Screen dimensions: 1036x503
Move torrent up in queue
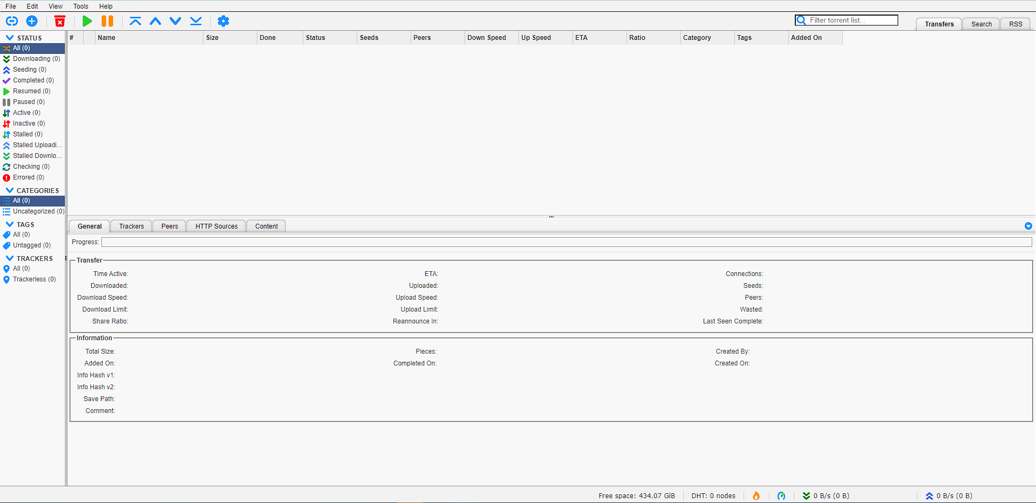(155, 21)
